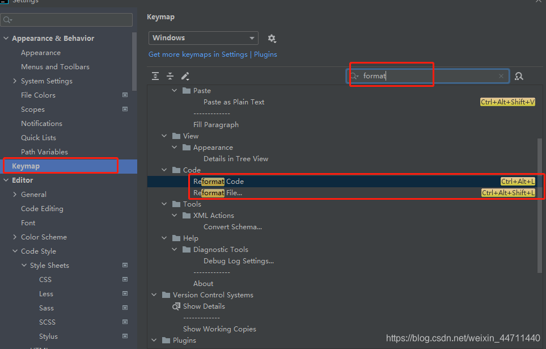Collapse the Plugins folder
546x349 pixels.
point(154,340)
